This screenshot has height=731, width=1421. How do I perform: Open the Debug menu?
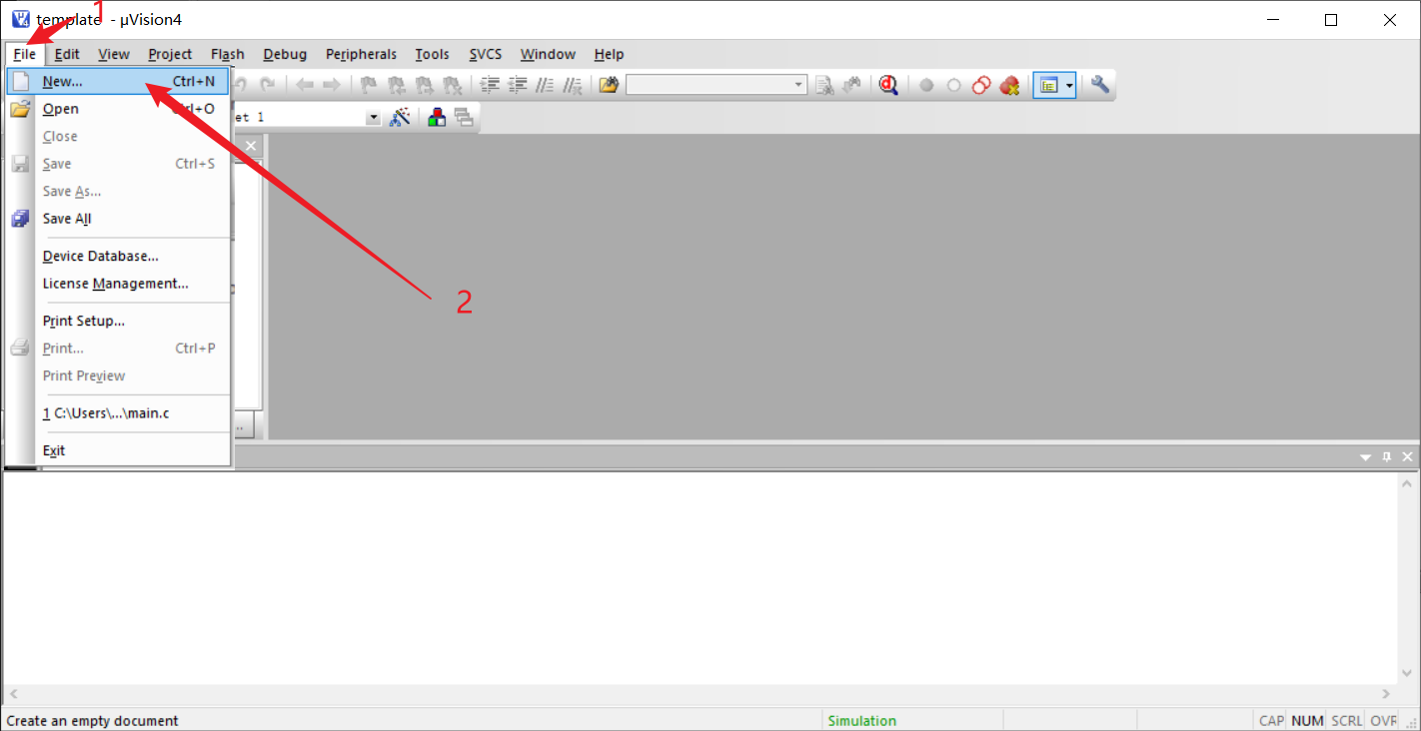285,54
